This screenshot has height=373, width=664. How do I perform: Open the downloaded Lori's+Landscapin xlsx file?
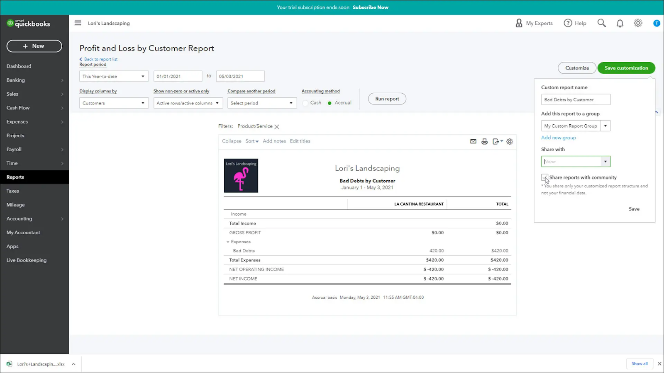[x=41, y=364]
